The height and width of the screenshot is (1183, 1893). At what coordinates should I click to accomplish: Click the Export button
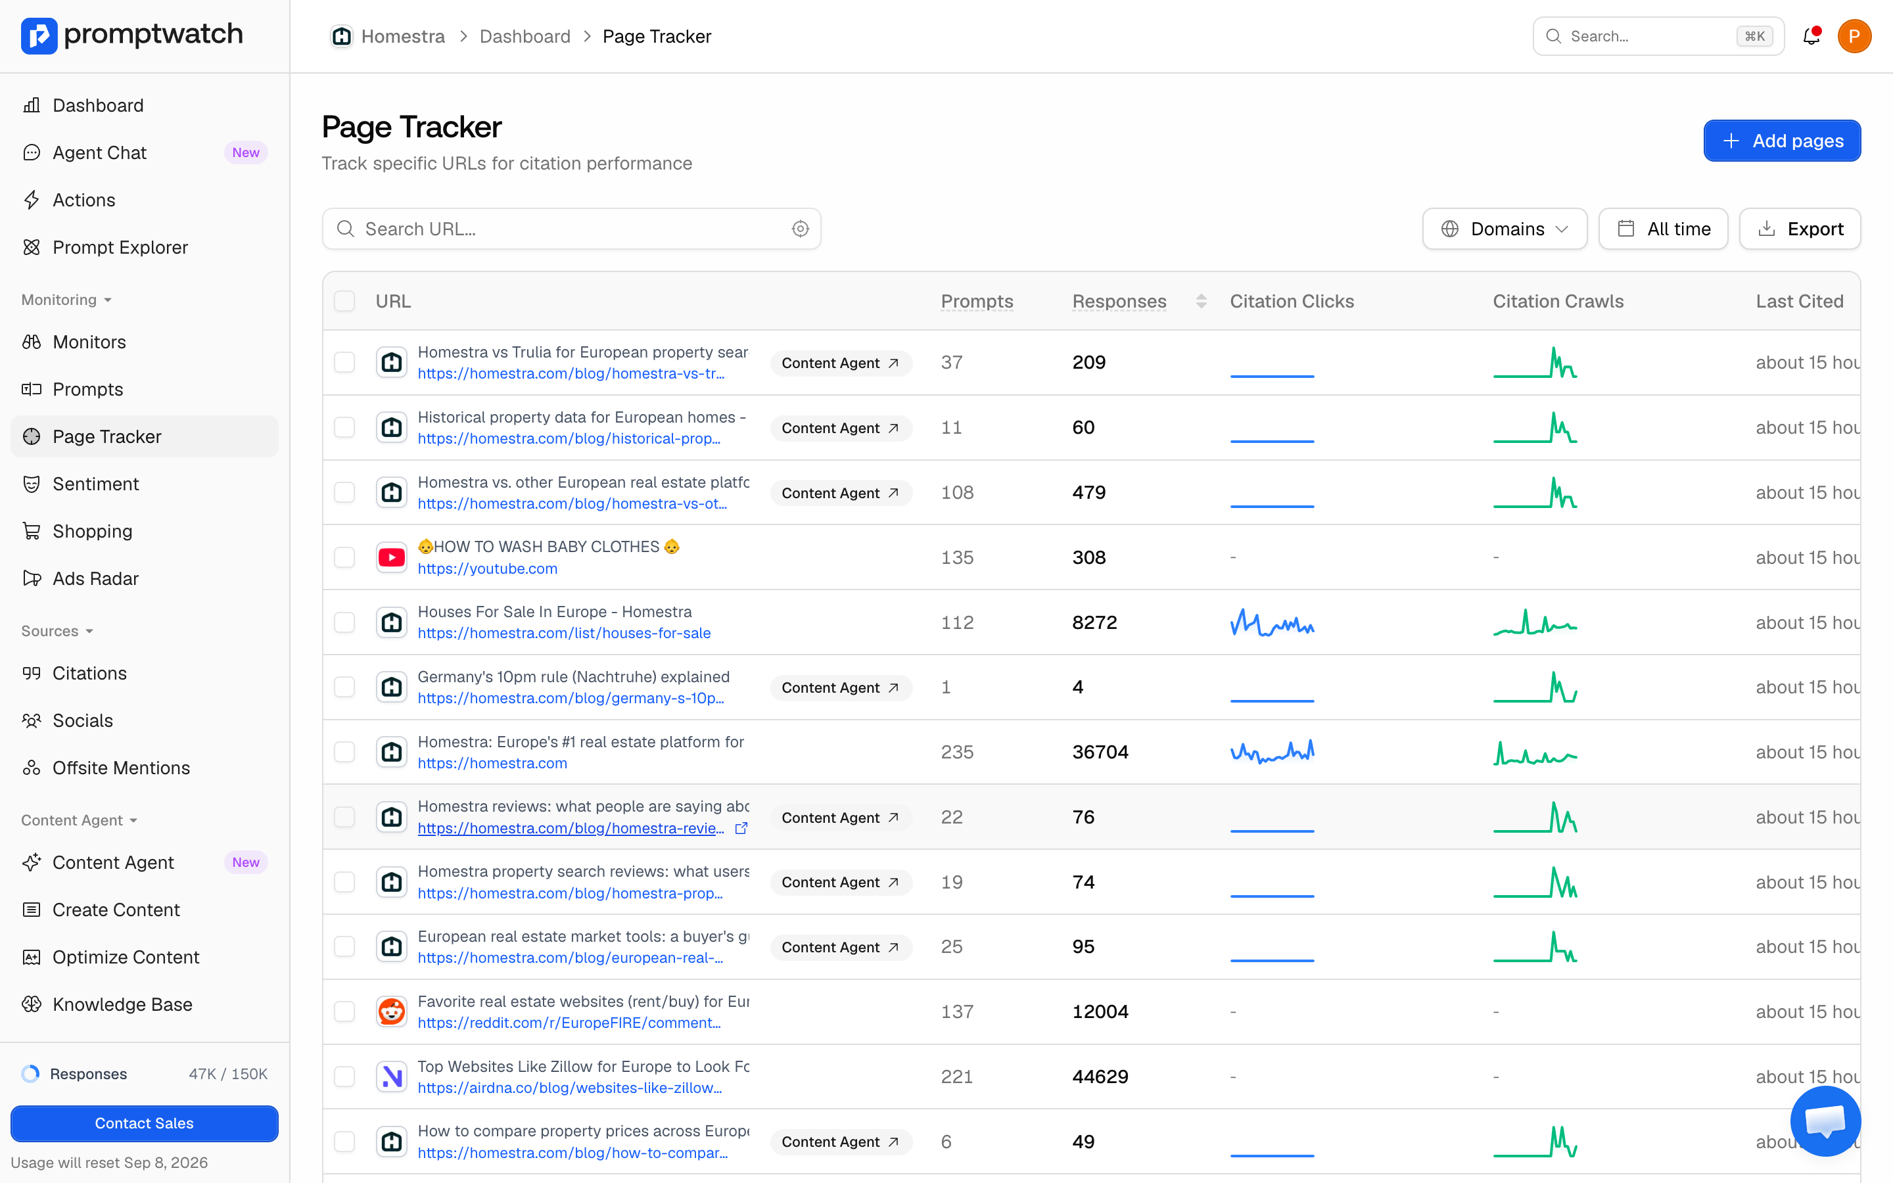point(1800,229)
